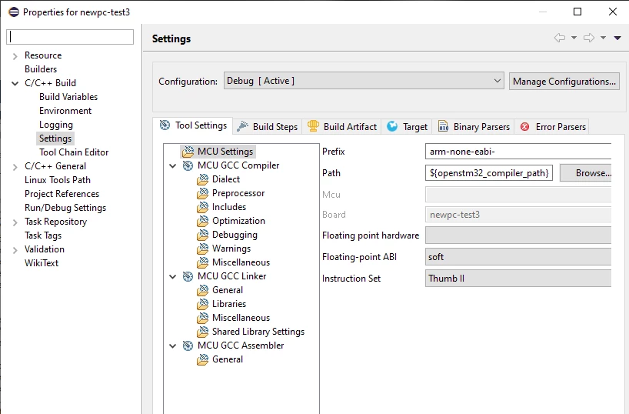The height and width of the screenshot is (414, 629).
Task: Open the Floating-point ABI soft dropdown
Action: tap(518, 257)
